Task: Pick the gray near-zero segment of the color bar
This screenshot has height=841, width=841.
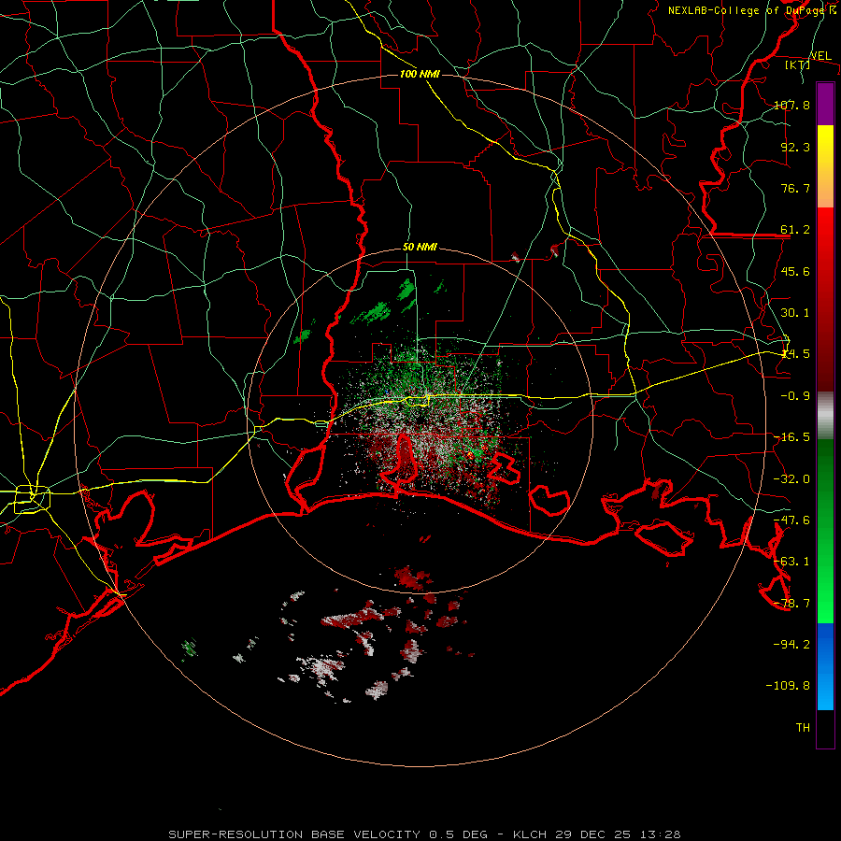Action: [x=825, y=416]
